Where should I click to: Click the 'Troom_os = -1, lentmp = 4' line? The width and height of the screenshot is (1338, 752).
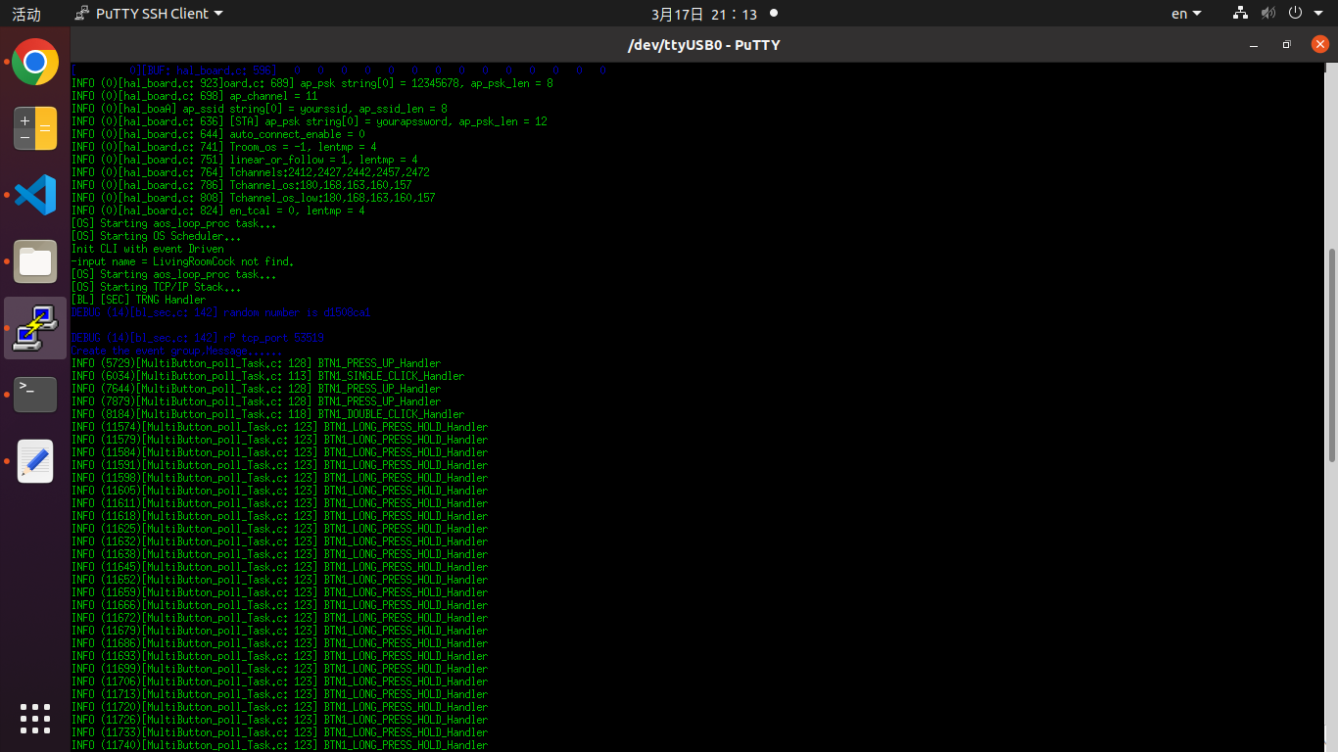(223, 147)
